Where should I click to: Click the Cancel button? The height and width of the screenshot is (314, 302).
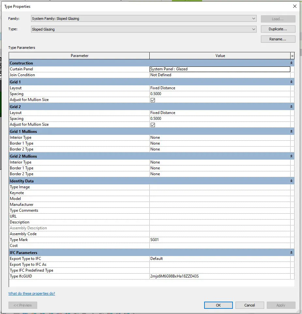pos(250,305)
